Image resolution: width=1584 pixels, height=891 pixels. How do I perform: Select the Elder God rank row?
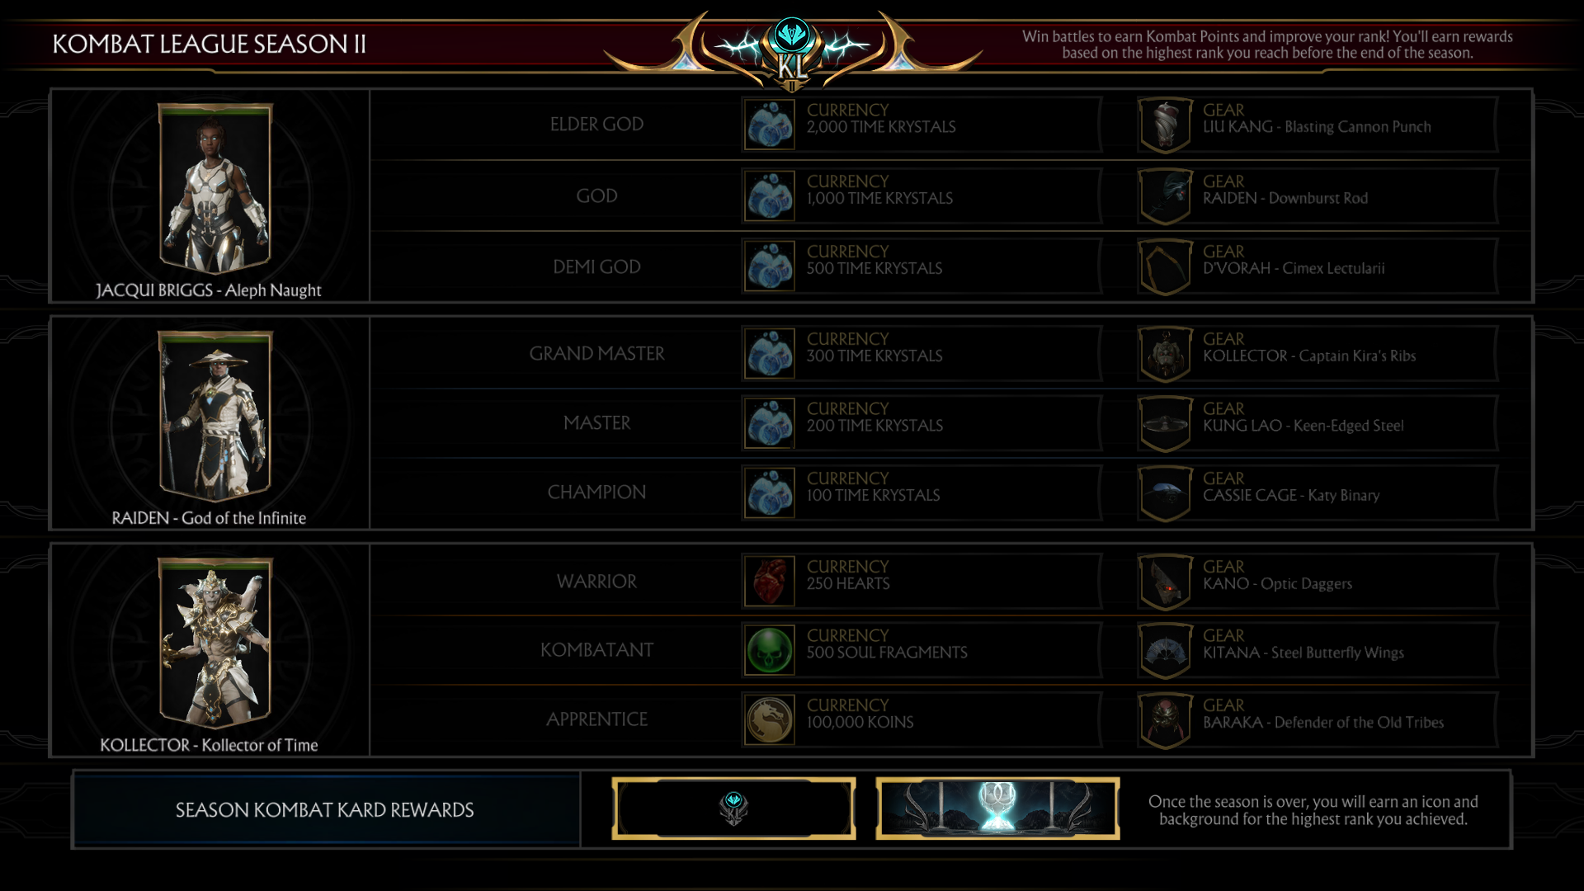(951, 125)
